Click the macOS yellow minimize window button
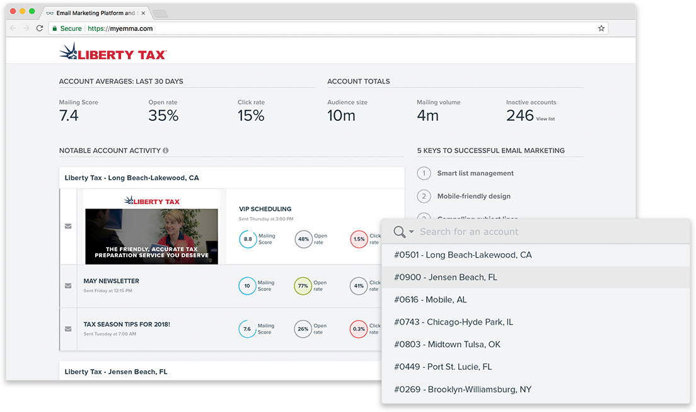Image resolution: width=696 pixels, height=412 pixels. coord(22,11)
